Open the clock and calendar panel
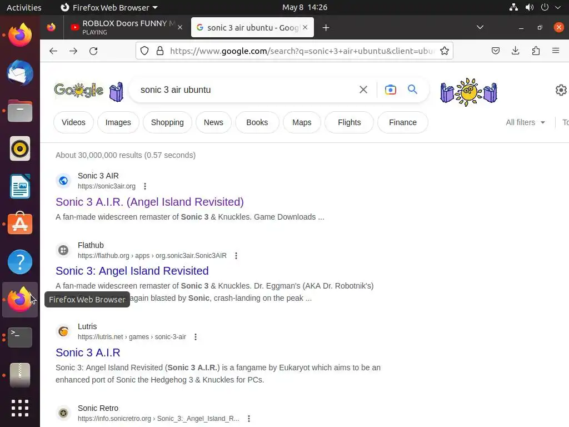This screenshot has height=427, width=569. [305, 7]
